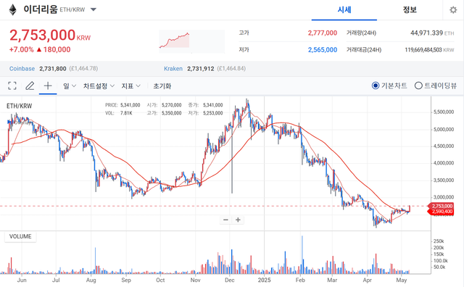Click the Kraken price 2,731,912
This screenshot has height=287, width=464.
point(200,69)
